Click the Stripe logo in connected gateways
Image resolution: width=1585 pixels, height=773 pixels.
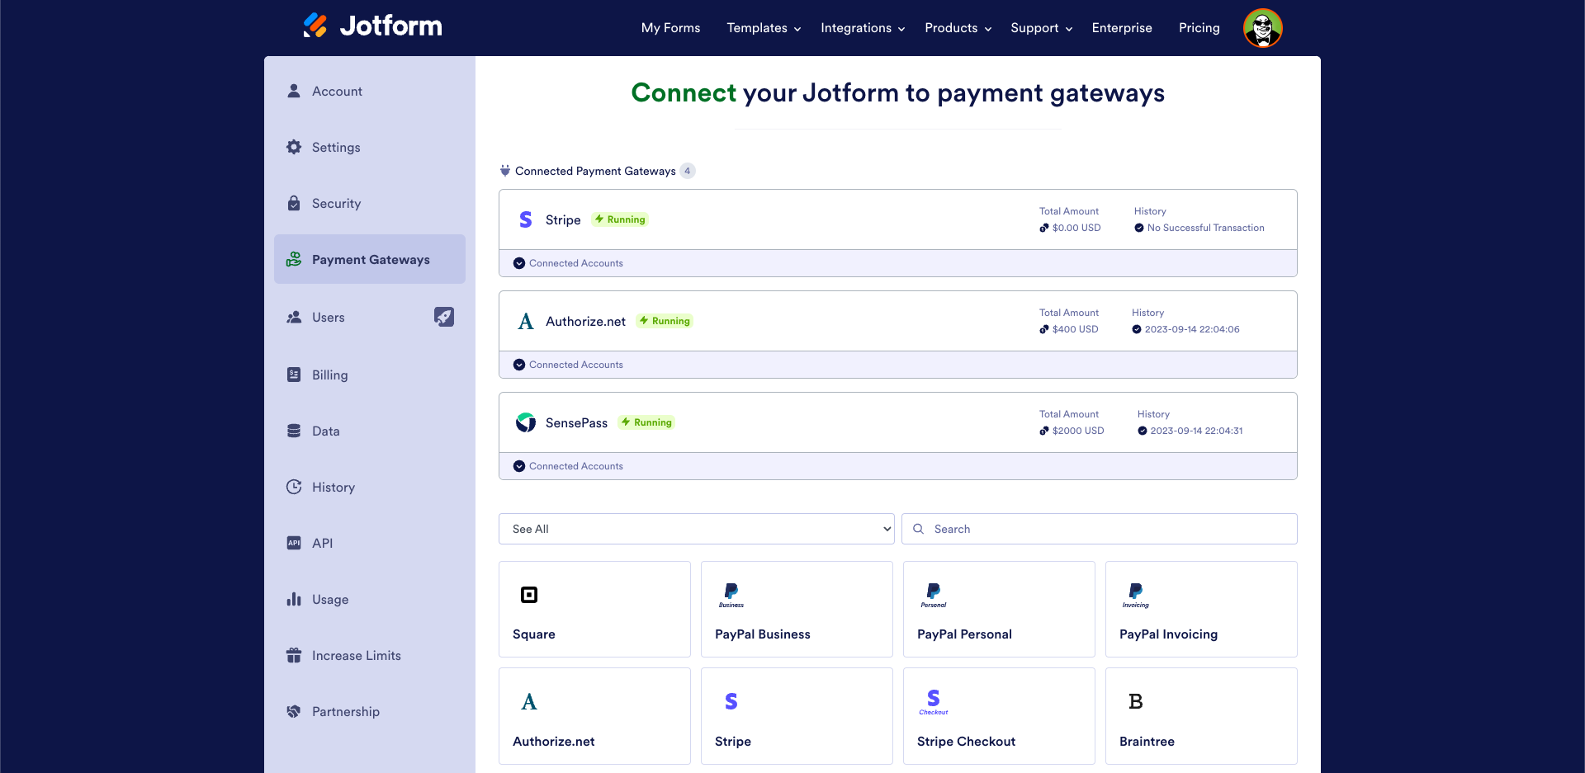coord(526,219)
